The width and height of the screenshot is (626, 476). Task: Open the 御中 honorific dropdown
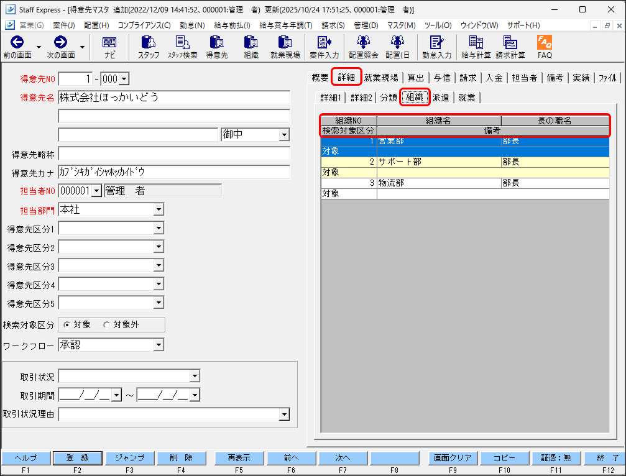(285, 134)
